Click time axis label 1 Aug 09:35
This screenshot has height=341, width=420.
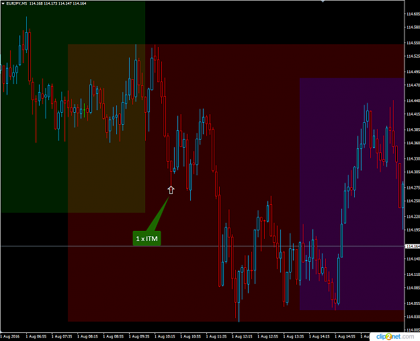pyautogui.click(x=139, y=336)
